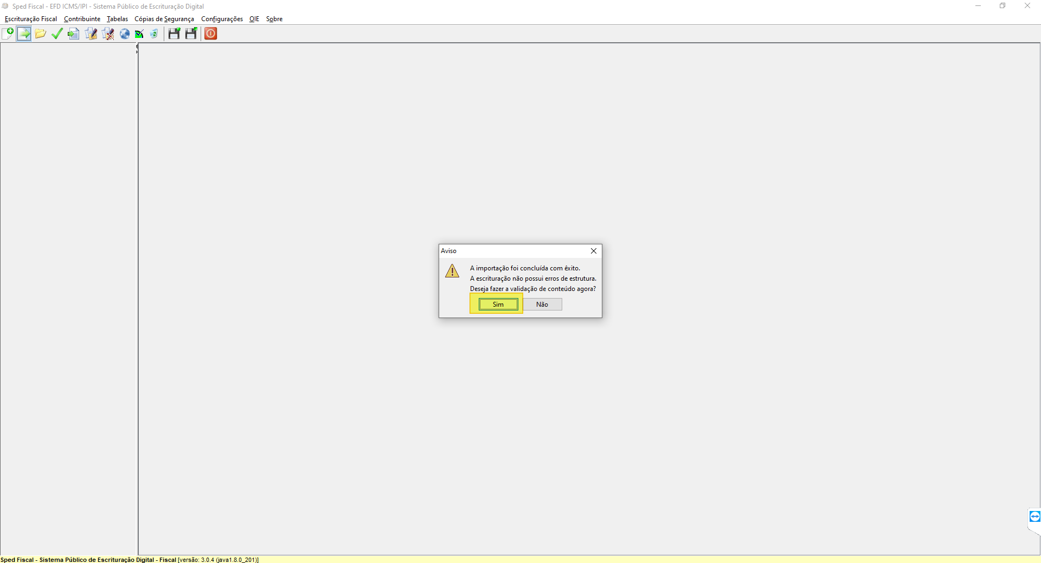
Task: Click the 'Deseja fazer a validação de conteúdo agora?' text
Action: 533,289
